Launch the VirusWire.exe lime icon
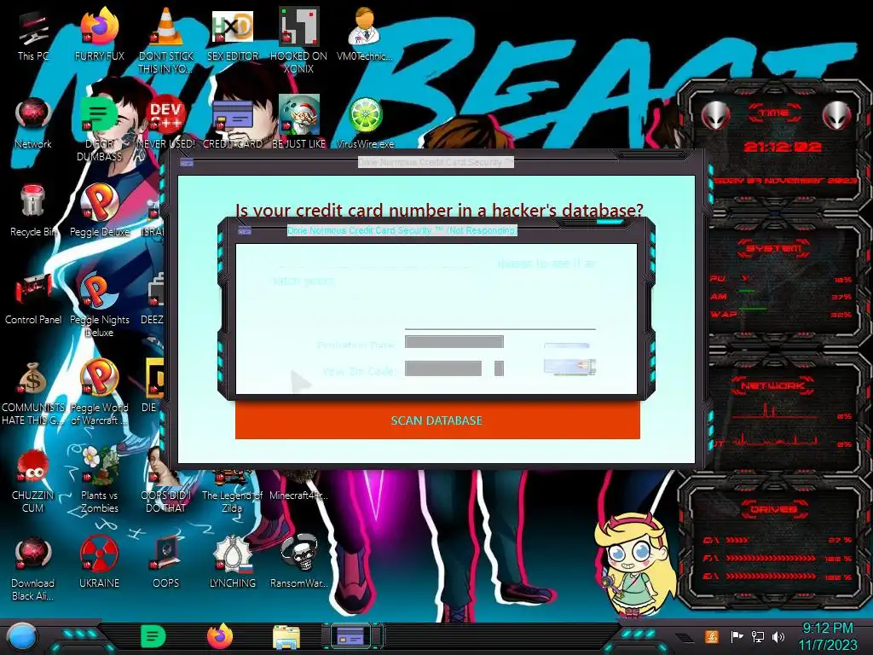The height and width of the screenshot is (655, 873). click(365, 123)
